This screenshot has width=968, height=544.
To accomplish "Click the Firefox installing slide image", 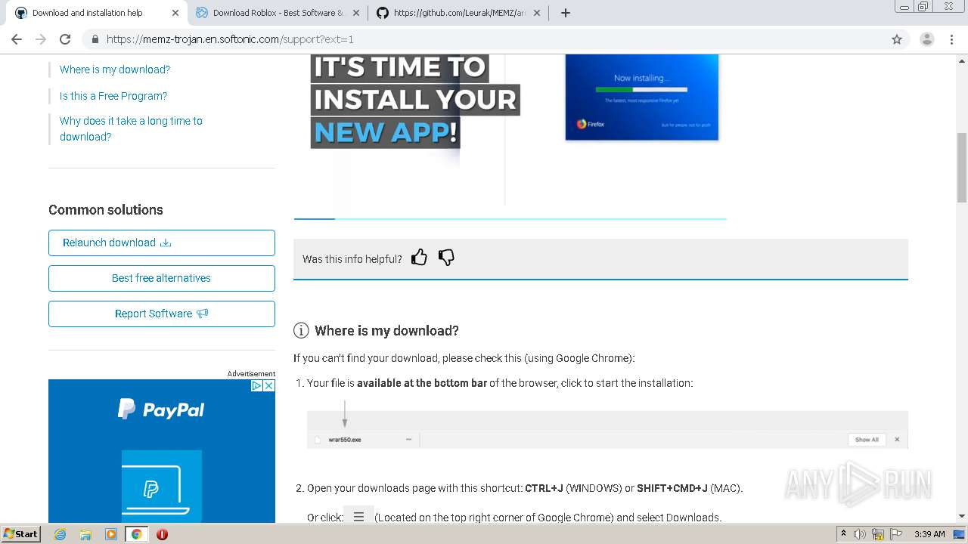I will click(642, 97).
